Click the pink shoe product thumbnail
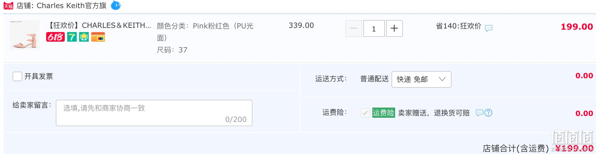The image size is (596, 154). tap(25, 35)
